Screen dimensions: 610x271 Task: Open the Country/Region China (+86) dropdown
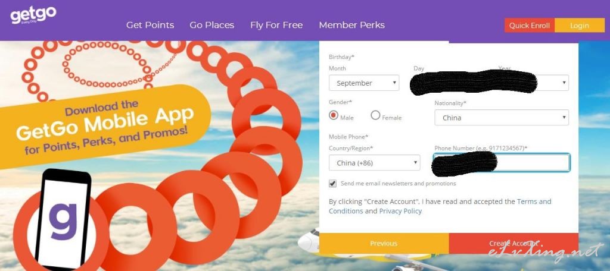click(374, 163)
